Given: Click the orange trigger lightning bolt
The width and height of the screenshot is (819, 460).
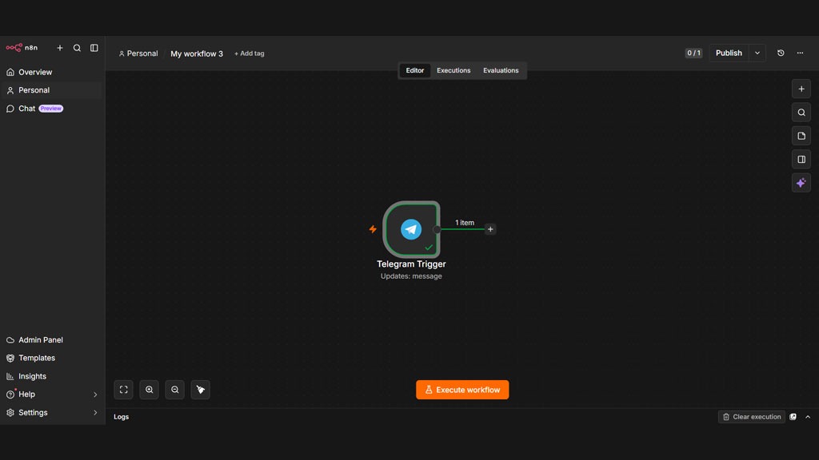Looking at the screenshot, I should point(373,229).
